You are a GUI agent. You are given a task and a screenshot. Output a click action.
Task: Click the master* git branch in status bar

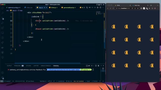pyautogui.click(x=8, y=81)
